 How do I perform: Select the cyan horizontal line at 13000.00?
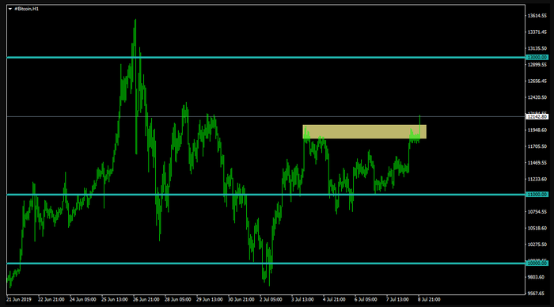tap(266, 57)
